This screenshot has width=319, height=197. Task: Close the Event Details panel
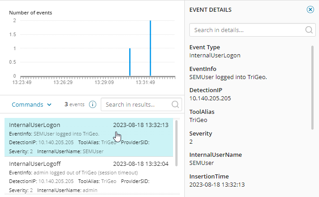pyautogui.click(x=310, y=9)
